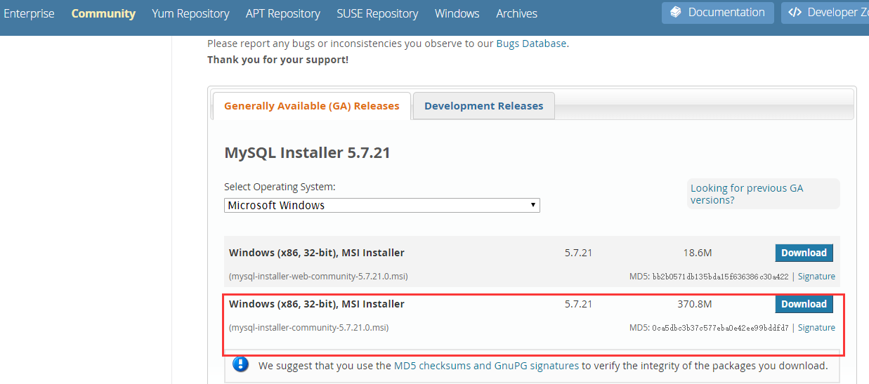Click the Developer Zone code icon
The image size is (869, 384).
tap(795, 13)
